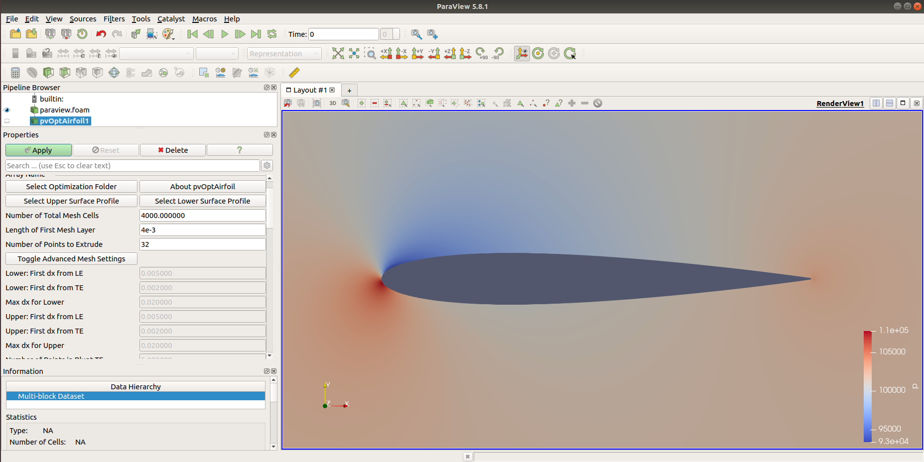Open the color palette icon
Screen dimensions: 924x462
(x=168, y=34)
